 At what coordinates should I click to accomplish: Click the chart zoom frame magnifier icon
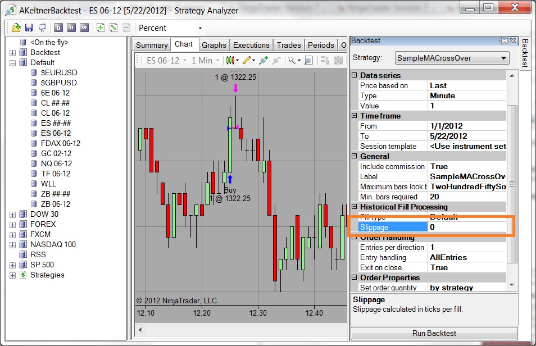pos(308,61)
